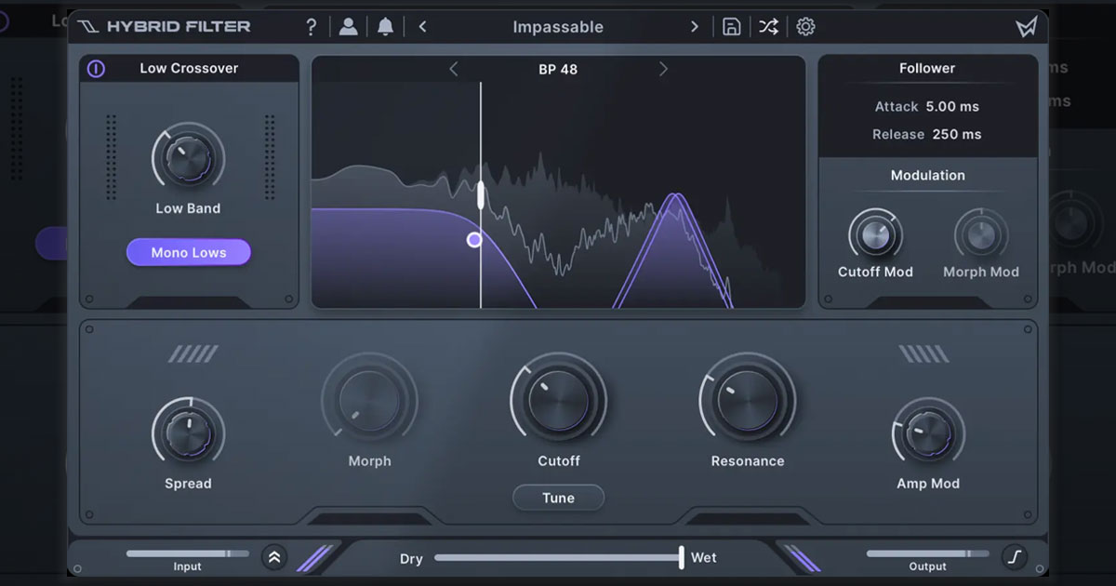Click the Cutoff Mod knob
The height and width of the screenshot is (586, 1116).
coord(875,234)
